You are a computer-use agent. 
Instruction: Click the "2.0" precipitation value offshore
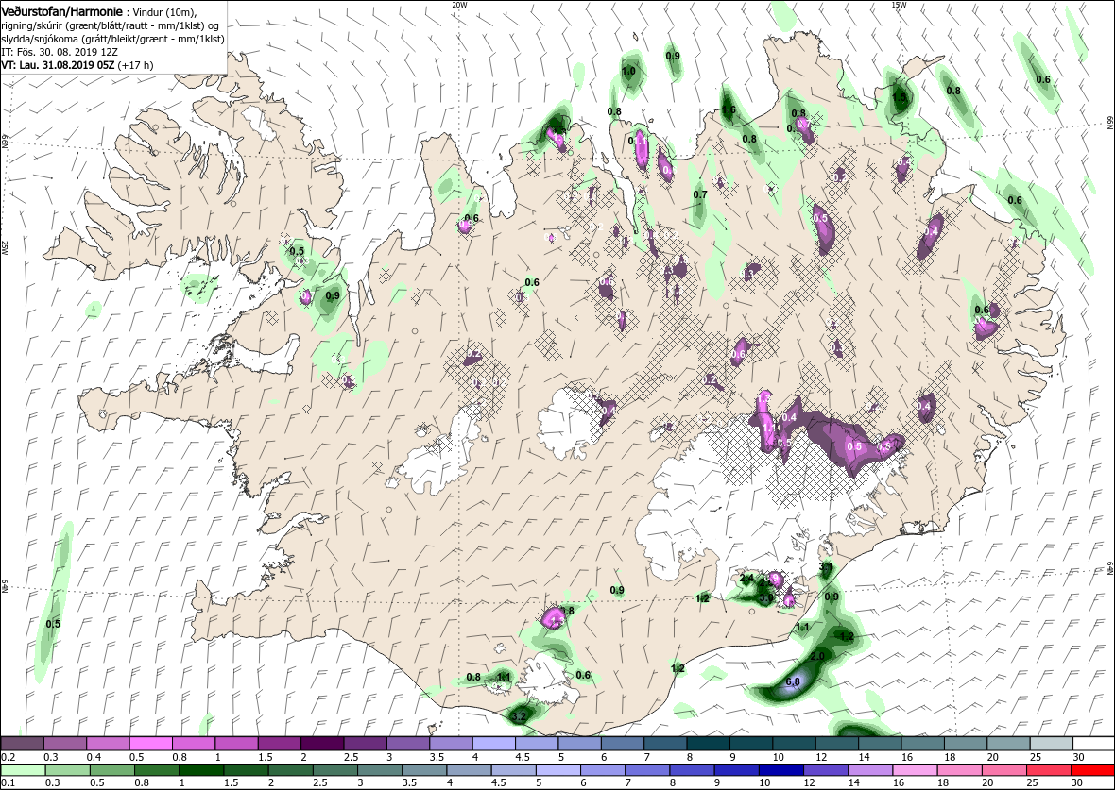click(x=817, y=656)
